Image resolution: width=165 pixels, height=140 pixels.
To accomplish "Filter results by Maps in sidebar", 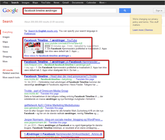I will (x=5, y=42).
